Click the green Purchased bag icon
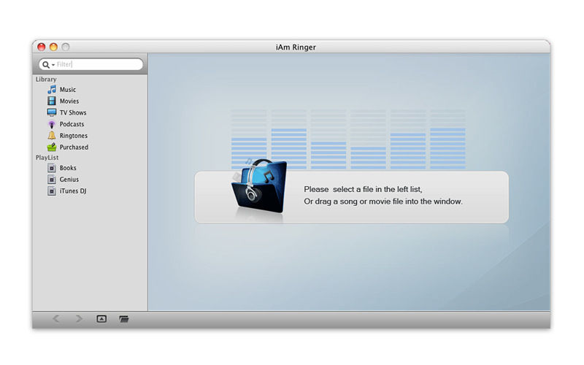Screen dimensions: 584x365 52,147
